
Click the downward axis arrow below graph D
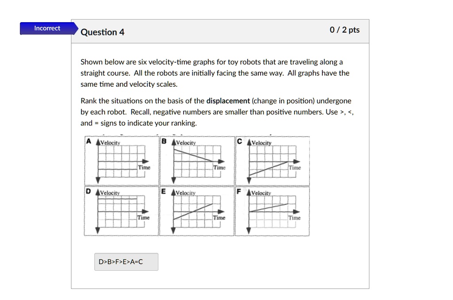point(97,231)
